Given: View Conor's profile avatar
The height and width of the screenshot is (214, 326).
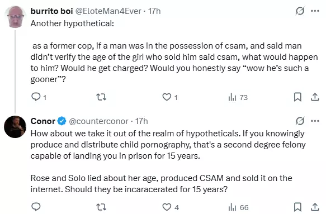Looking at the screenshot, I should (15, 127).
